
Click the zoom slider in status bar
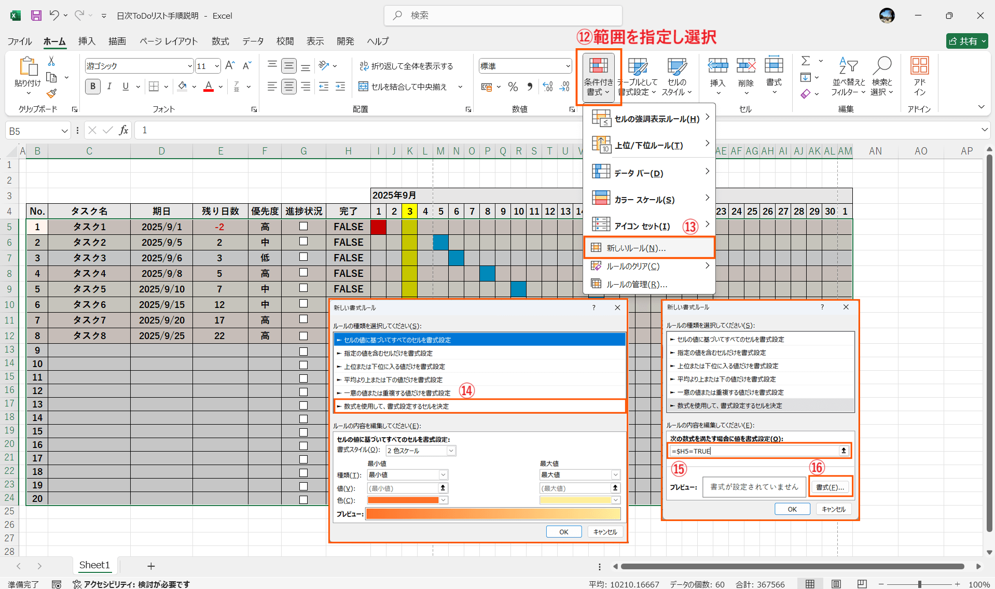pos(919,584)
